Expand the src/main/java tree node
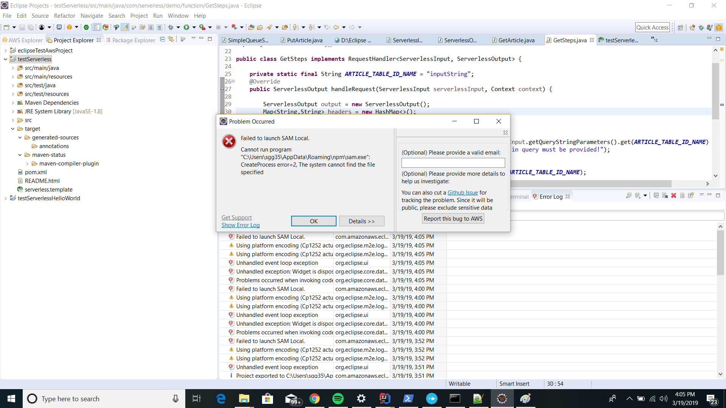 coord(13,68)
